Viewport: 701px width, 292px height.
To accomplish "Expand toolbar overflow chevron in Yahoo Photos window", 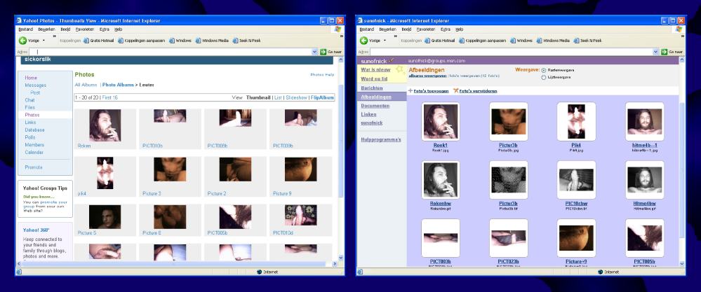I will tap(55, 36).
